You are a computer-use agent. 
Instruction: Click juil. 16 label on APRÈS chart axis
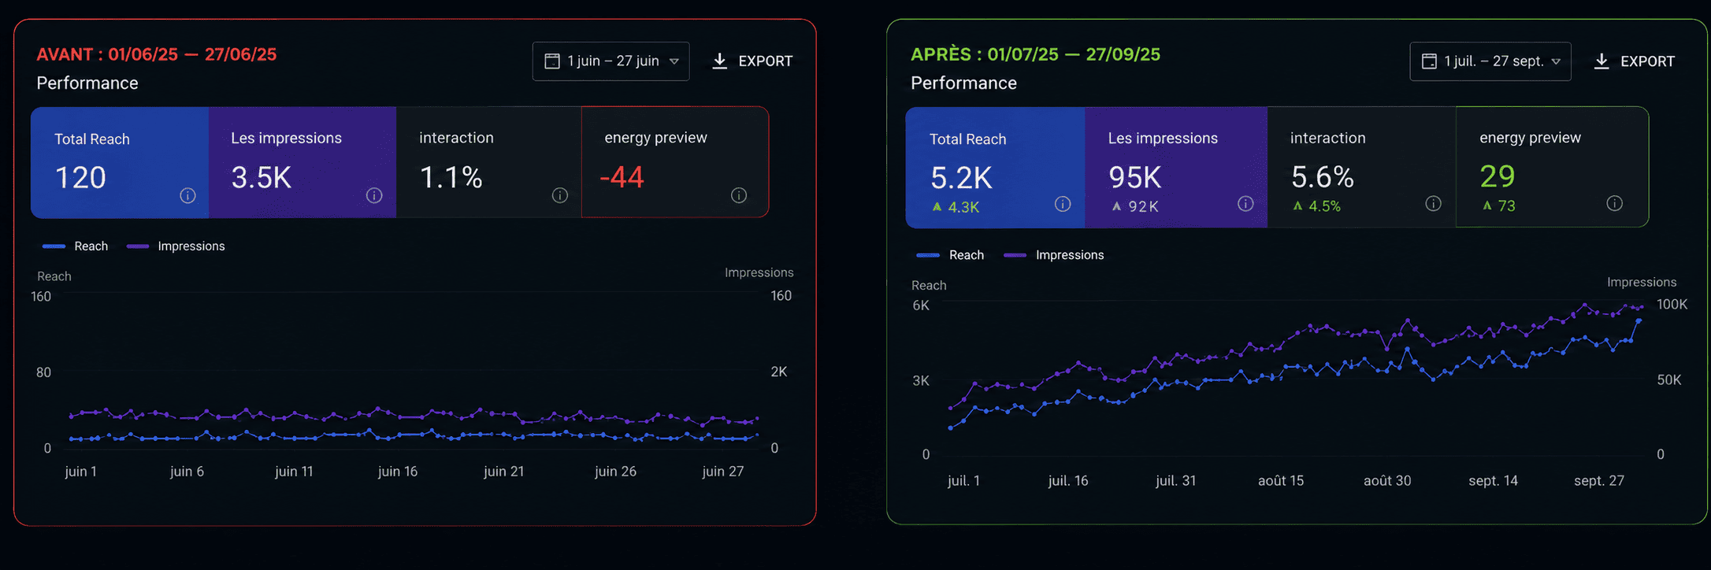(1068, 480)
